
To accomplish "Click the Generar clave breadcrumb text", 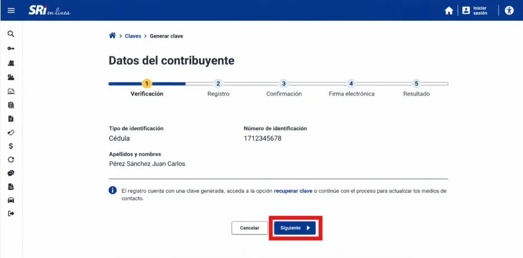I will pos(167,36).
